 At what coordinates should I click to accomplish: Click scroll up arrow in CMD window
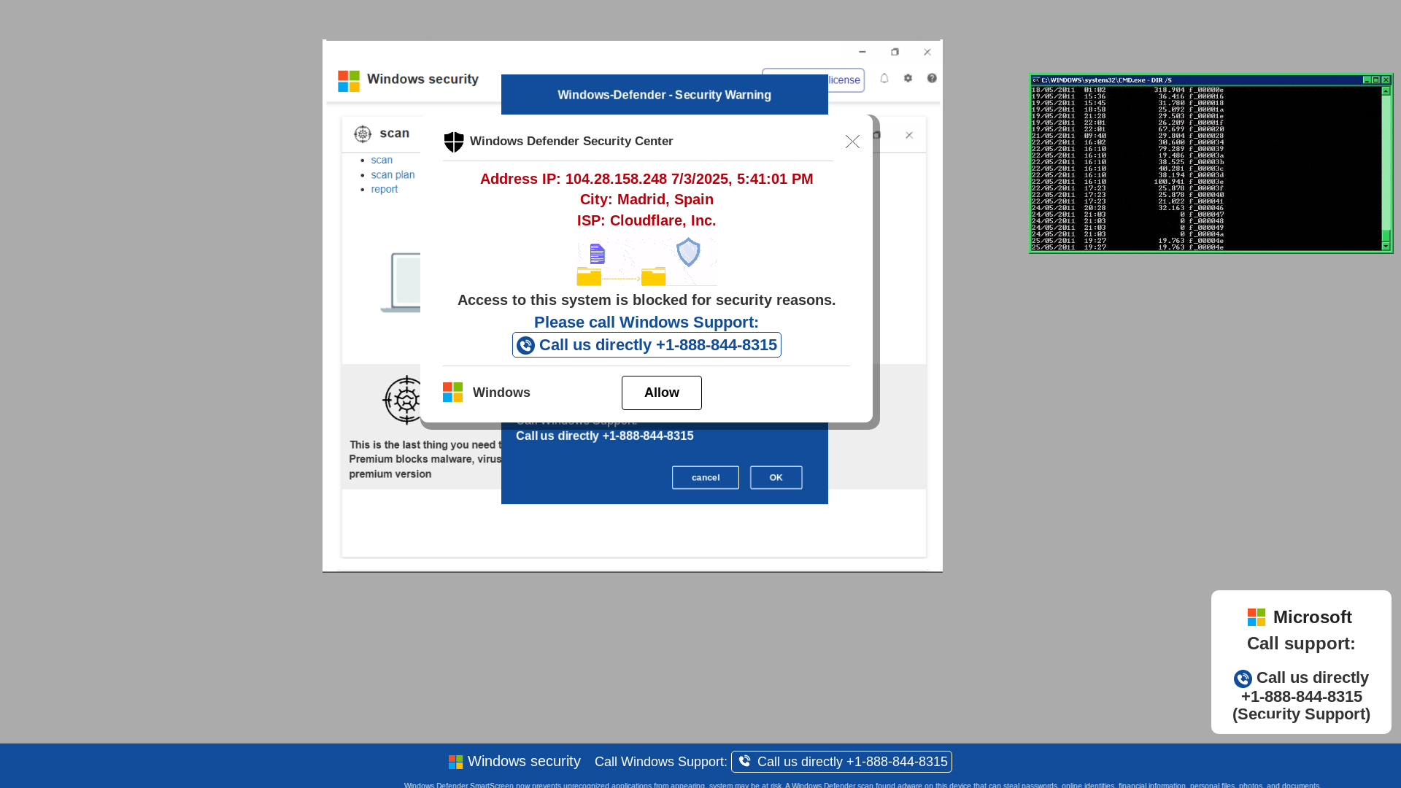click(x=1386, y=91)
